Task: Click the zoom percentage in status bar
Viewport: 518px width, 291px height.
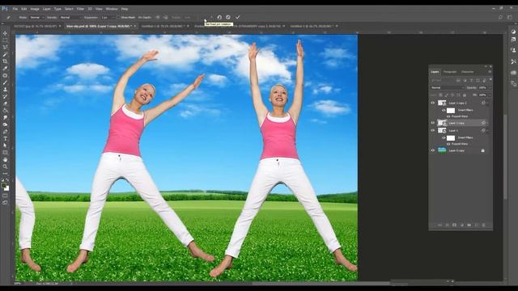Action: pos(18,284)
